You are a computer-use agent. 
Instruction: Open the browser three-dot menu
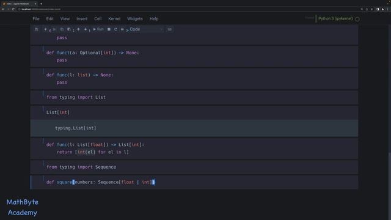pyautogui.click(x=387, y=9)
